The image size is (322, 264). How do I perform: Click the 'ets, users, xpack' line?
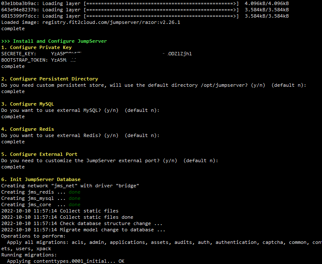26,248
